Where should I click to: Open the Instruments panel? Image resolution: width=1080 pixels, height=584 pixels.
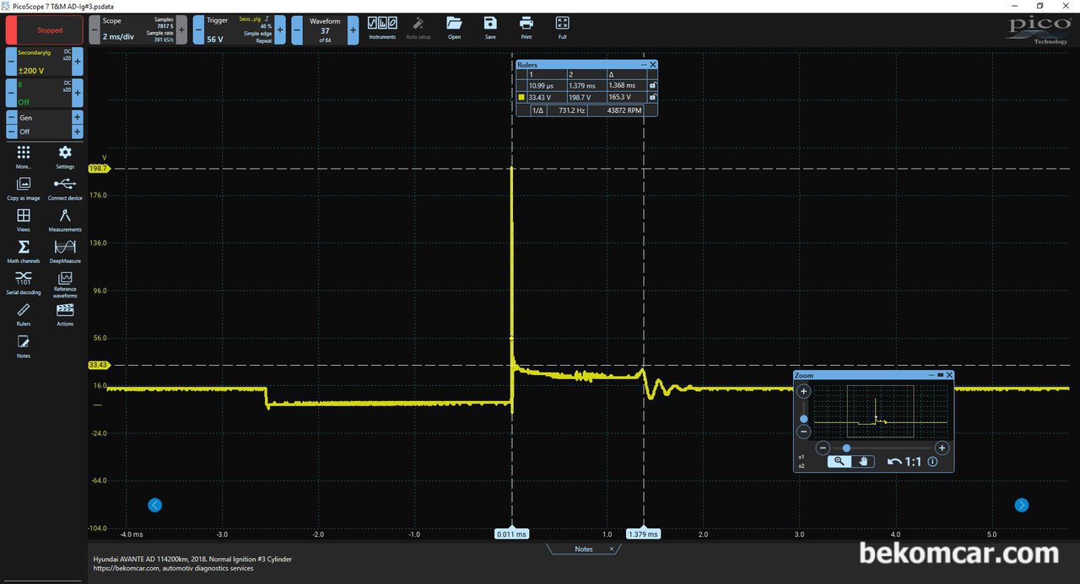(x=382, y=28)
